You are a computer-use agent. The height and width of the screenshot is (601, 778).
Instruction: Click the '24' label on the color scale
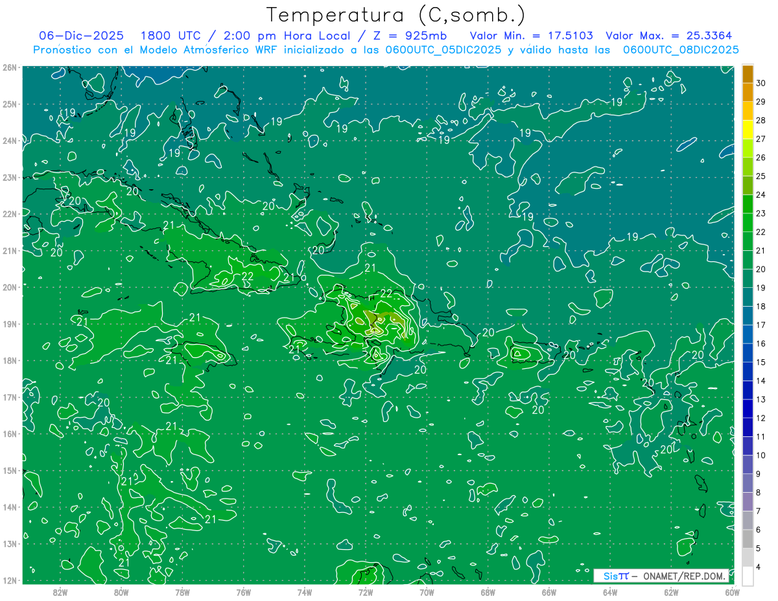click(761, 194)
